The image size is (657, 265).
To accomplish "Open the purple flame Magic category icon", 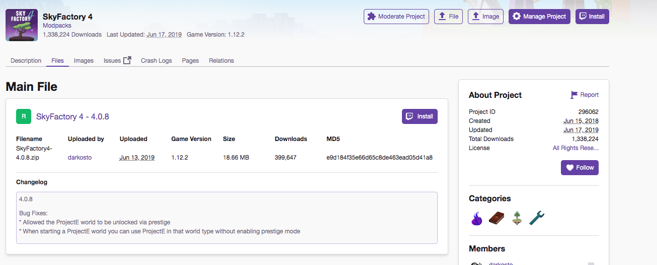I will click(476, 218).
